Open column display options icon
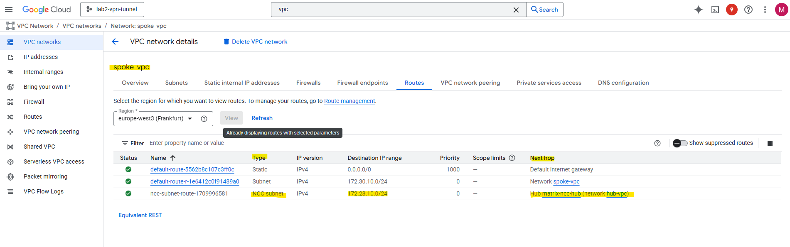The width and height of the screenshot is (790, 247). [770, 143]
